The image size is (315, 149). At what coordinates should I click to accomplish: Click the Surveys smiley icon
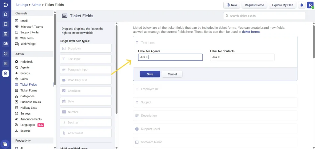pos(17,113)
